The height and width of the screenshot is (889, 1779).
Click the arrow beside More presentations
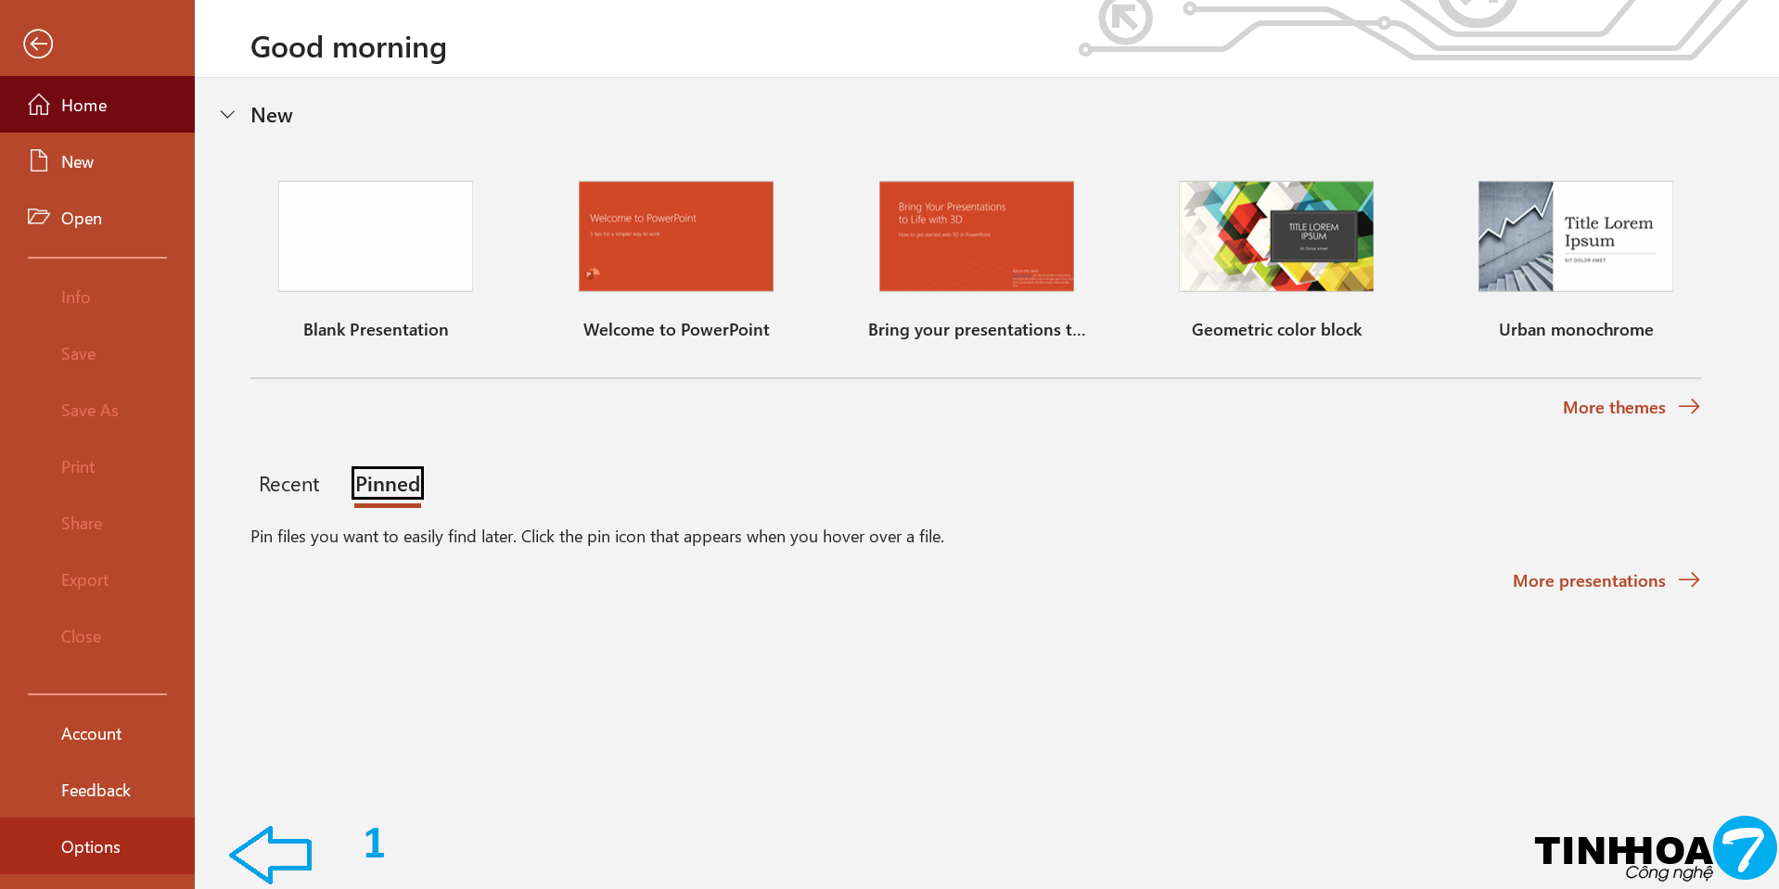point(1689,580)
